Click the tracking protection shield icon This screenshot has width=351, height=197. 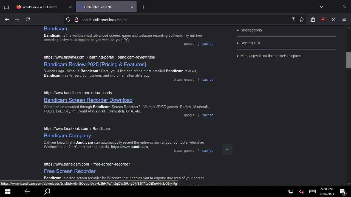pyautogui.click(x=68, y=19)
